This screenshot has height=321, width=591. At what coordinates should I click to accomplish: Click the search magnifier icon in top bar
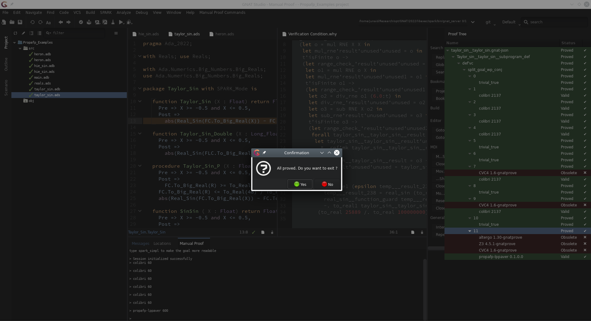(526, 22)
